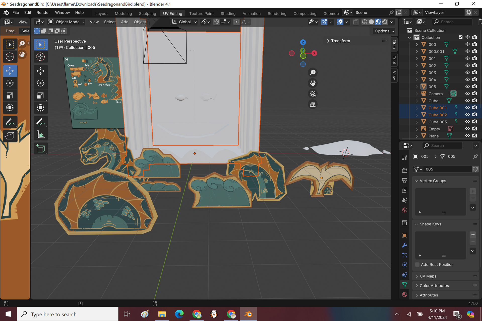The image size is (482, 321).
Task: Click the mesh name field 005
Action: click(448, 169)
